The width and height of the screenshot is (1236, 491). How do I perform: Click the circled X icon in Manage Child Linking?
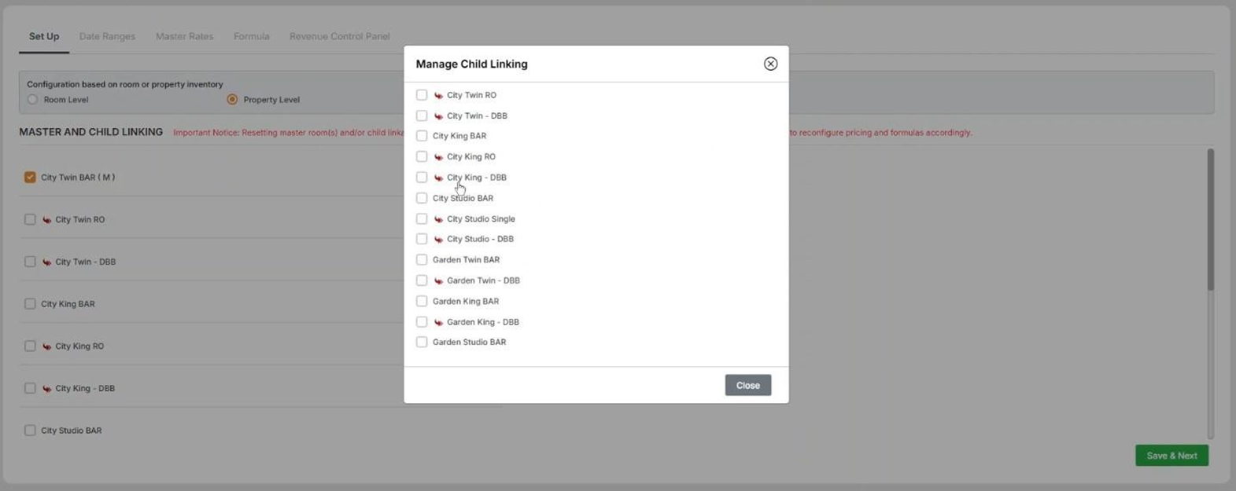coord(770,64)
